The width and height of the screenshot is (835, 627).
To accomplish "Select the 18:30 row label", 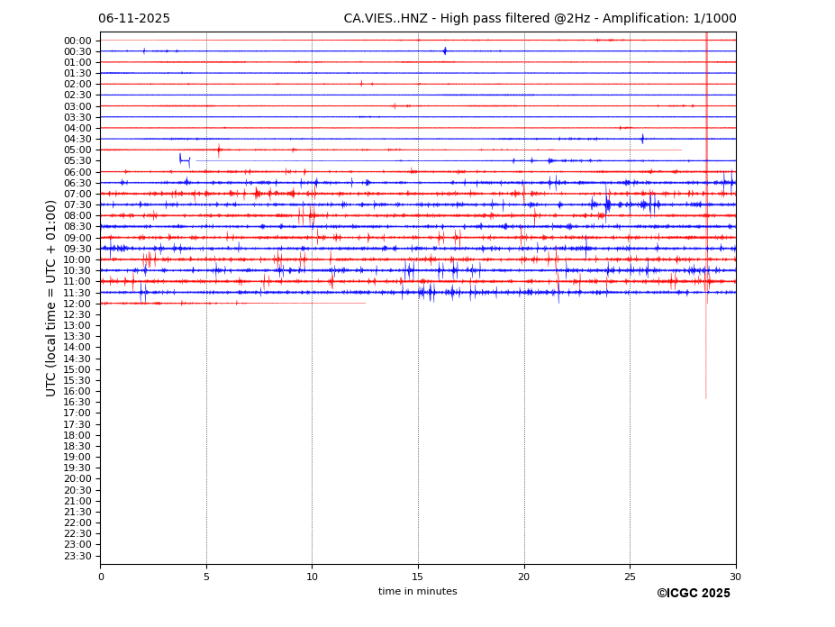I will point(77,446).
